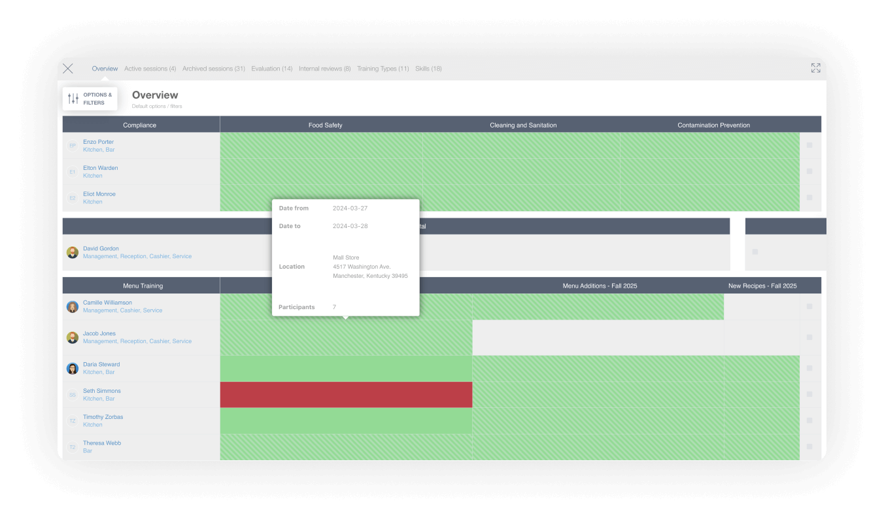The width and height of the screenshot is (884, 519).
Task: Click Elton Warden's E1 avatar icon
Action: 73,172
